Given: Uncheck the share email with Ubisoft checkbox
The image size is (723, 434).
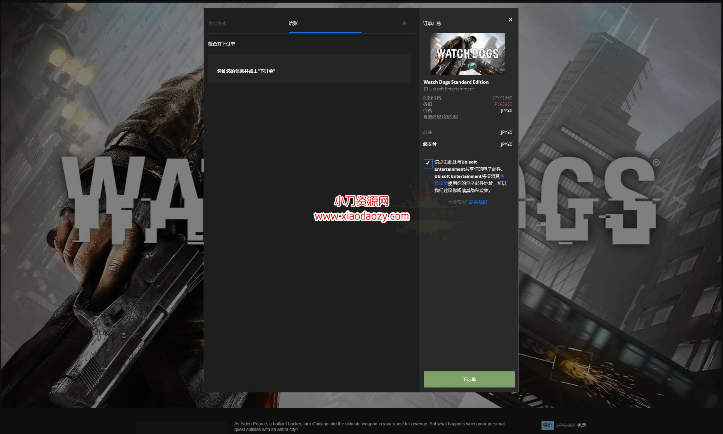Looking at the screenshot, I should click(x=428, y=163).
